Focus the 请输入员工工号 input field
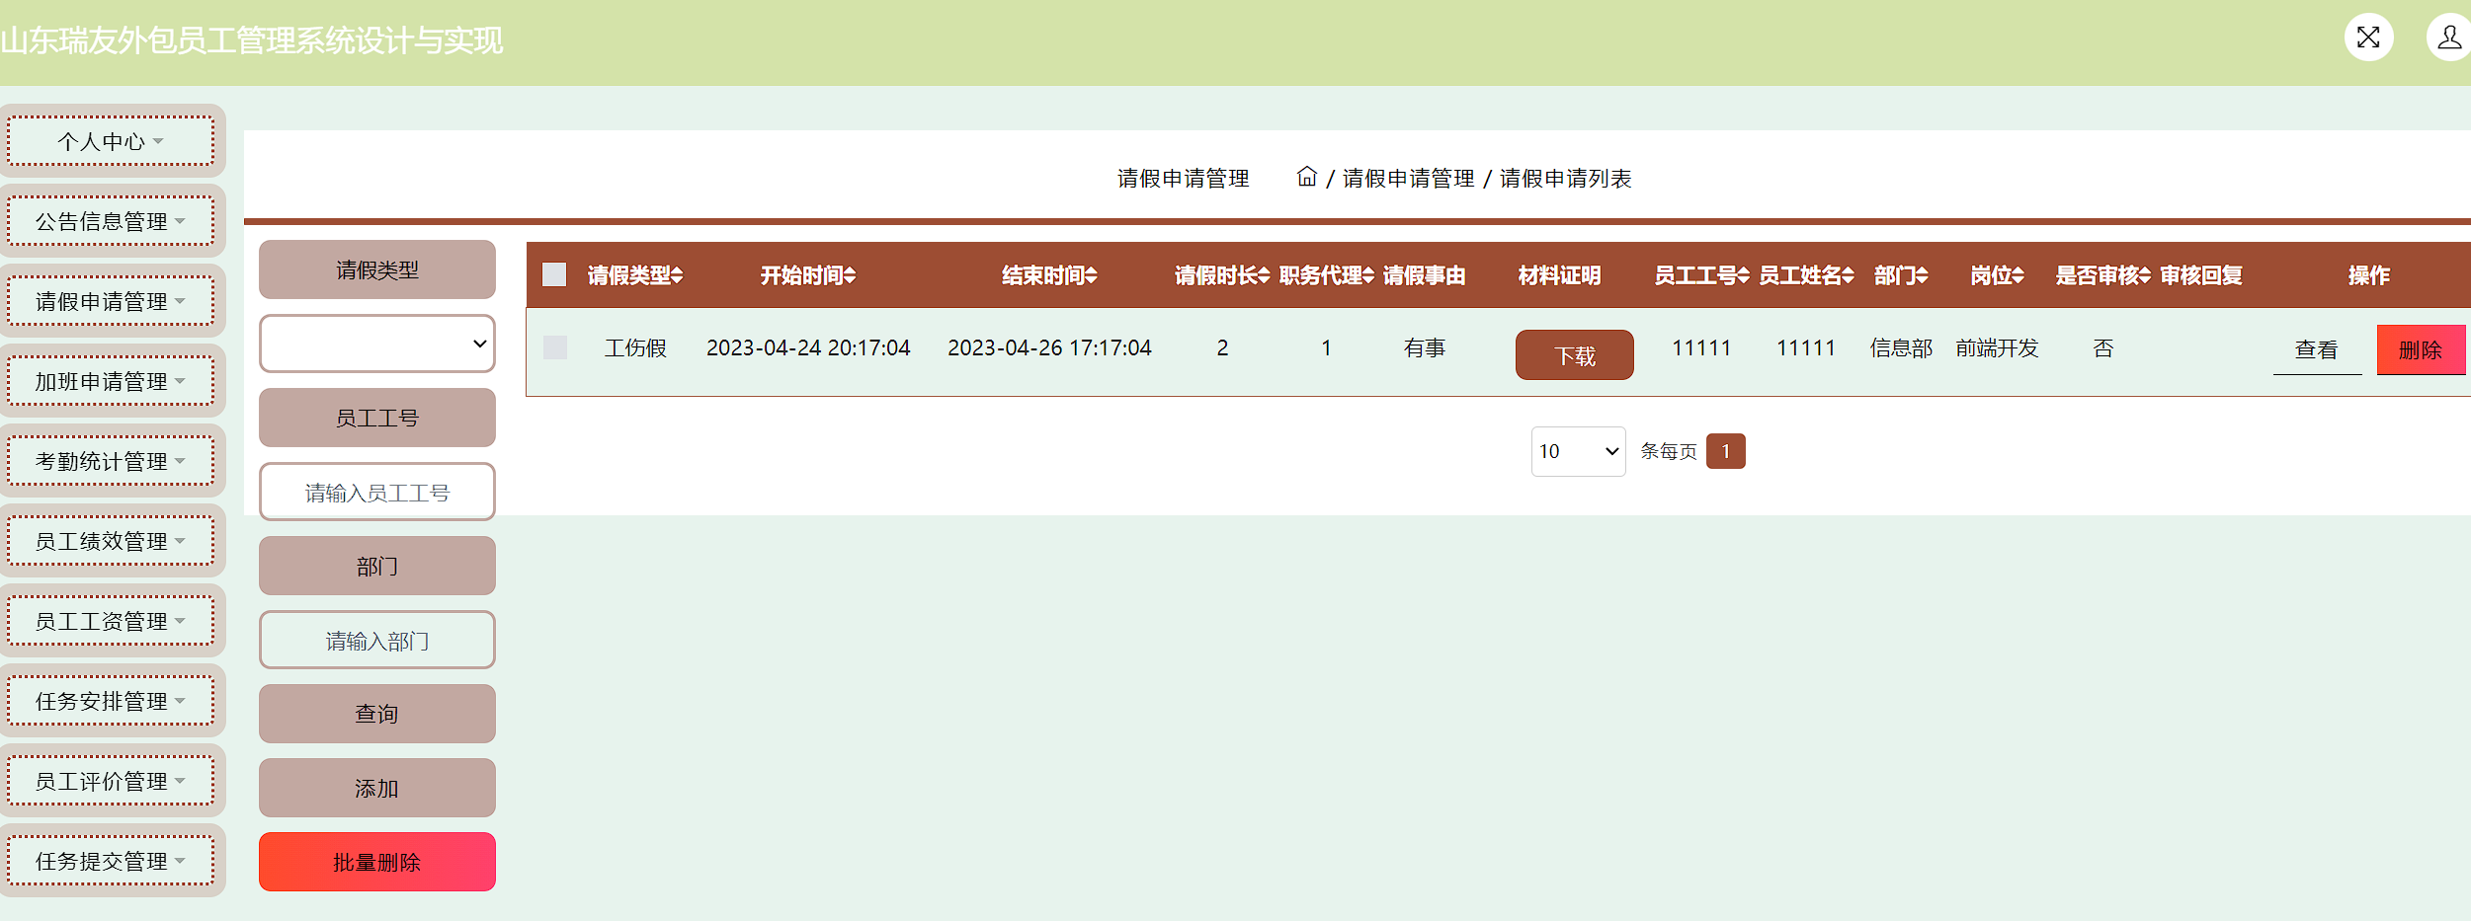Image resolution: width=2471 pixels, height=921 pixels. pos(377,492)
